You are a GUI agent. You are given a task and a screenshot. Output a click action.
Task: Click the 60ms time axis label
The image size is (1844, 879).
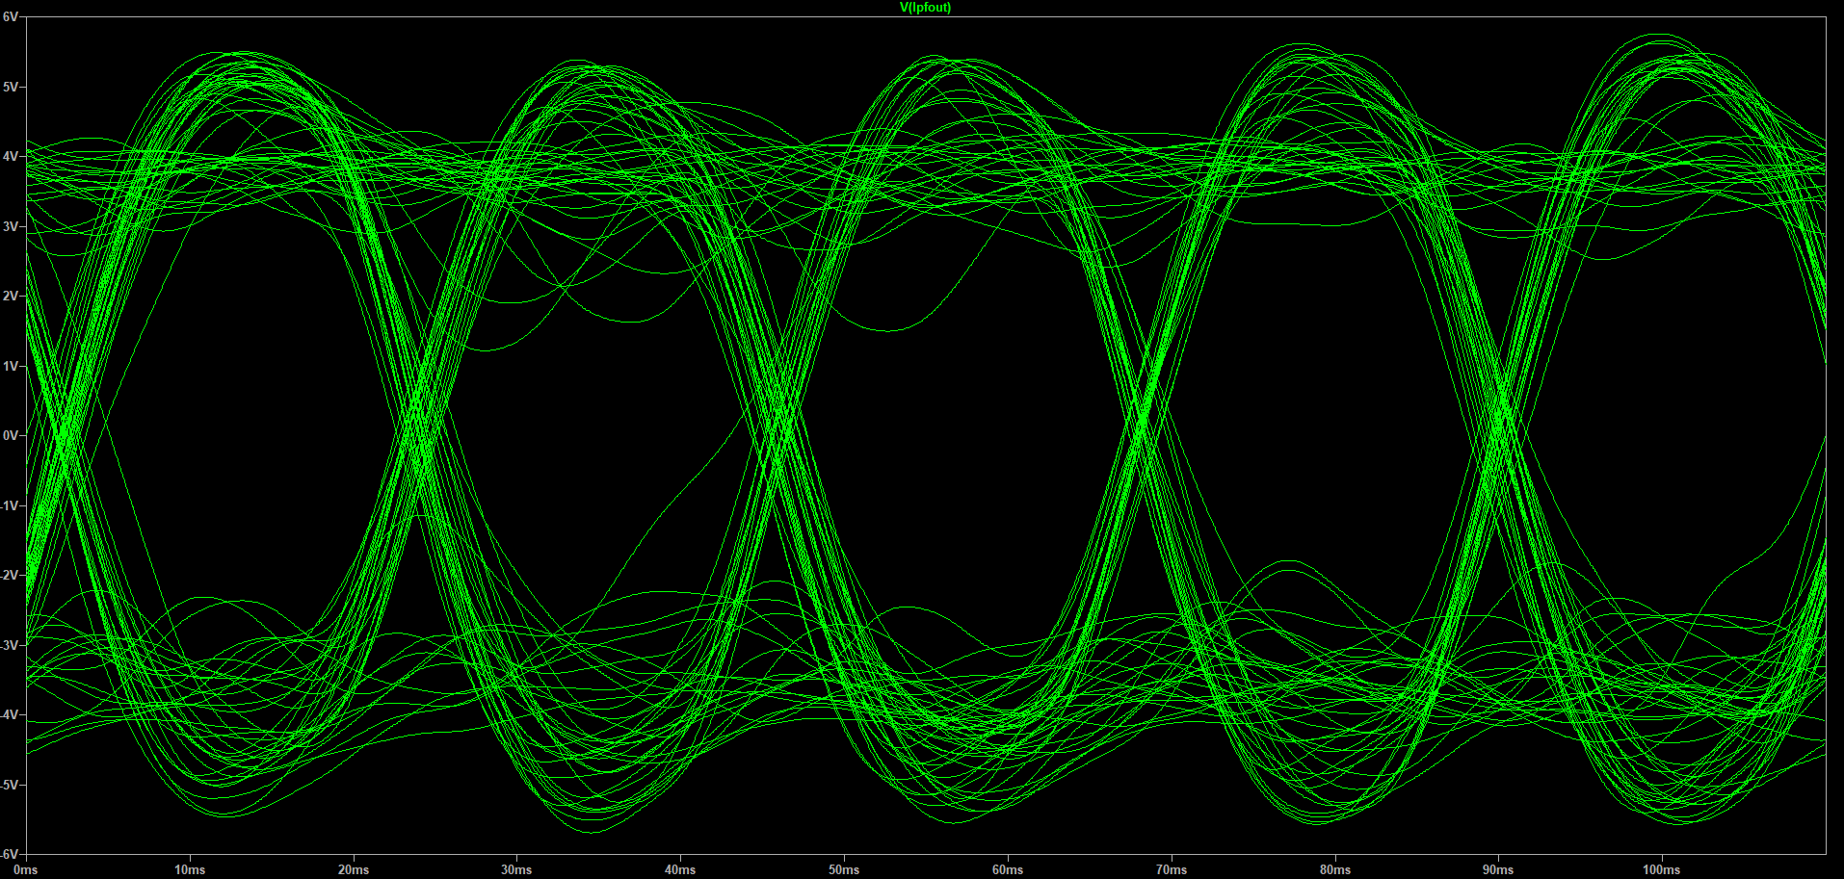[x=1008, y=869]
